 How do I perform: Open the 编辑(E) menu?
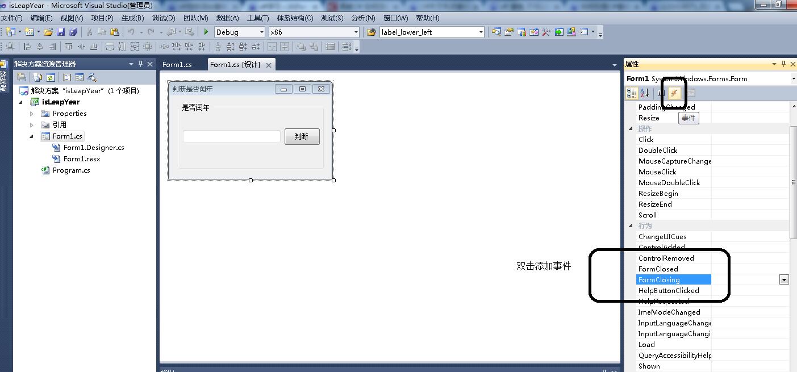pos(41,18)
